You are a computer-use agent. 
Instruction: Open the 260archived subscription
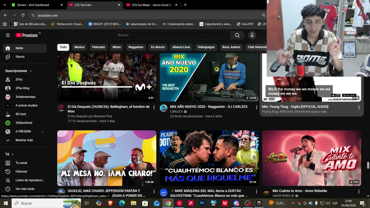pyautogui.click(x=25, y=123)
